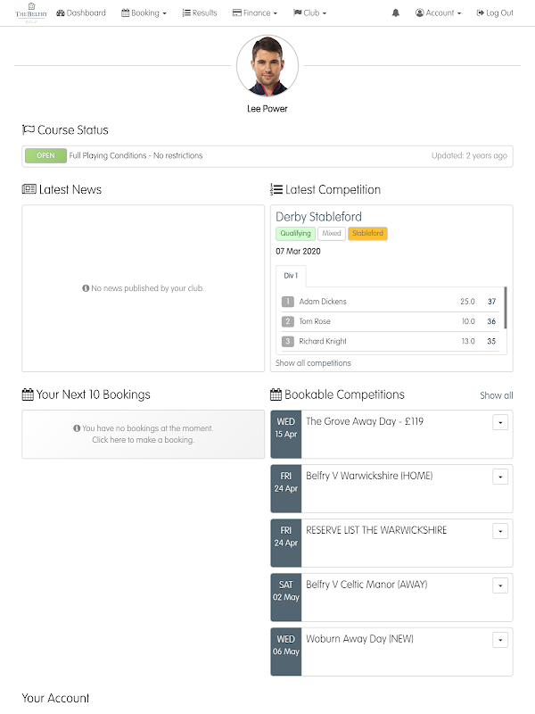Screen dimensions: 535x714
Task: Expand the Finance menu
Action: pos(254,13)
